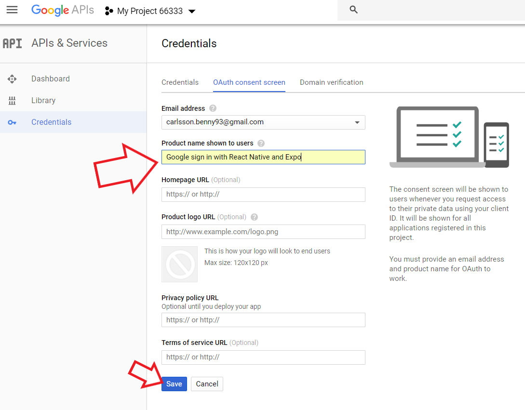525x410 pixels.
Task: Click the logo preview placeholder
Action: pyautogui.click(x=179, y=265)
